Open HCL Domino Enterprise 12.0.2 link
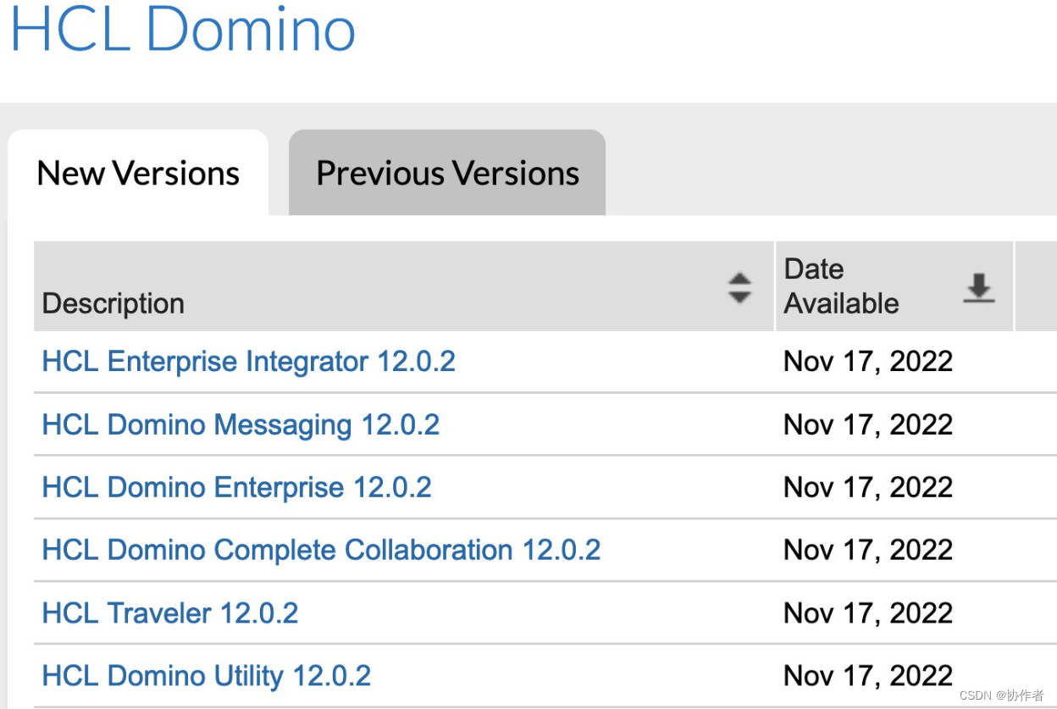1057x709 pixels. pyautogui.click(x=237, y=487)
